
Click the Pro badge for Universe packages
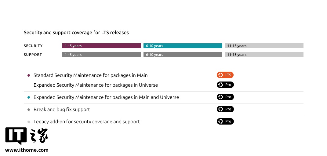225,85
